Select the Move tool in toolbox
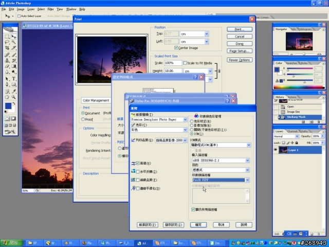The width and height of the screenshot is (329, 247). (x=14, y=37)
